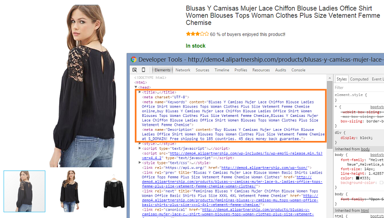Click the background-color swatch in body rule
The height and width of the screenshot is (218, 384).
381,183
